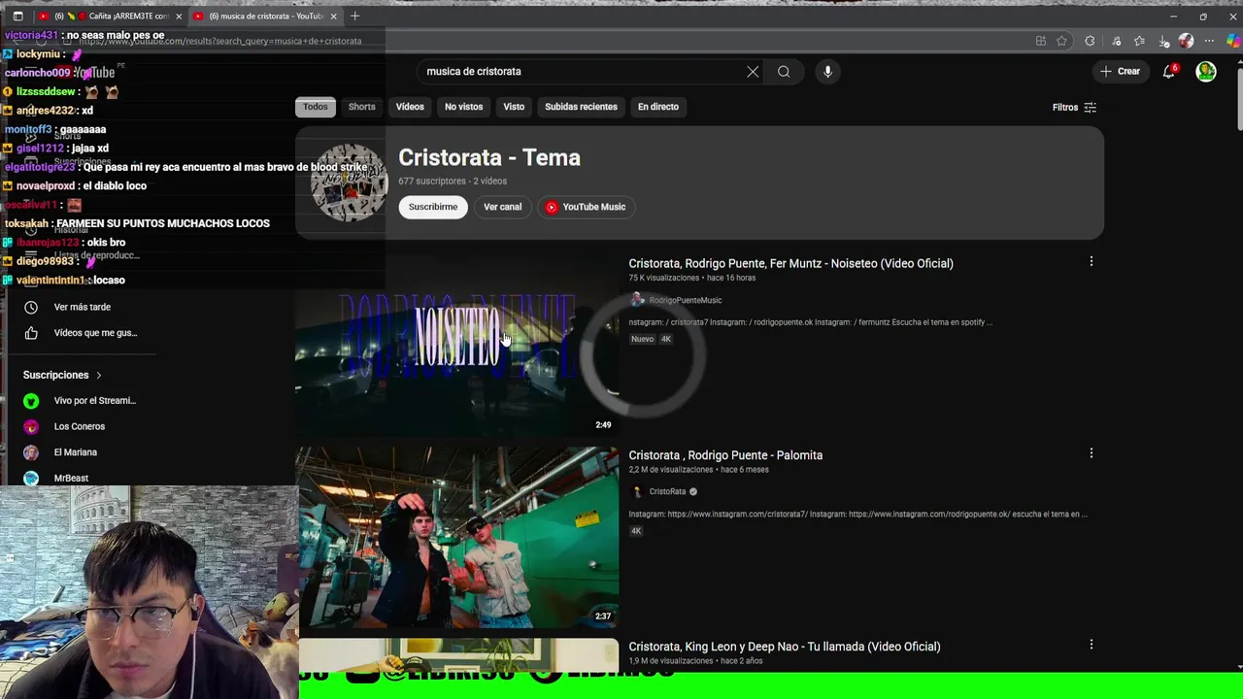Select the Subidas recientes filter chip

pyautogui.click(x=581, y=107)
